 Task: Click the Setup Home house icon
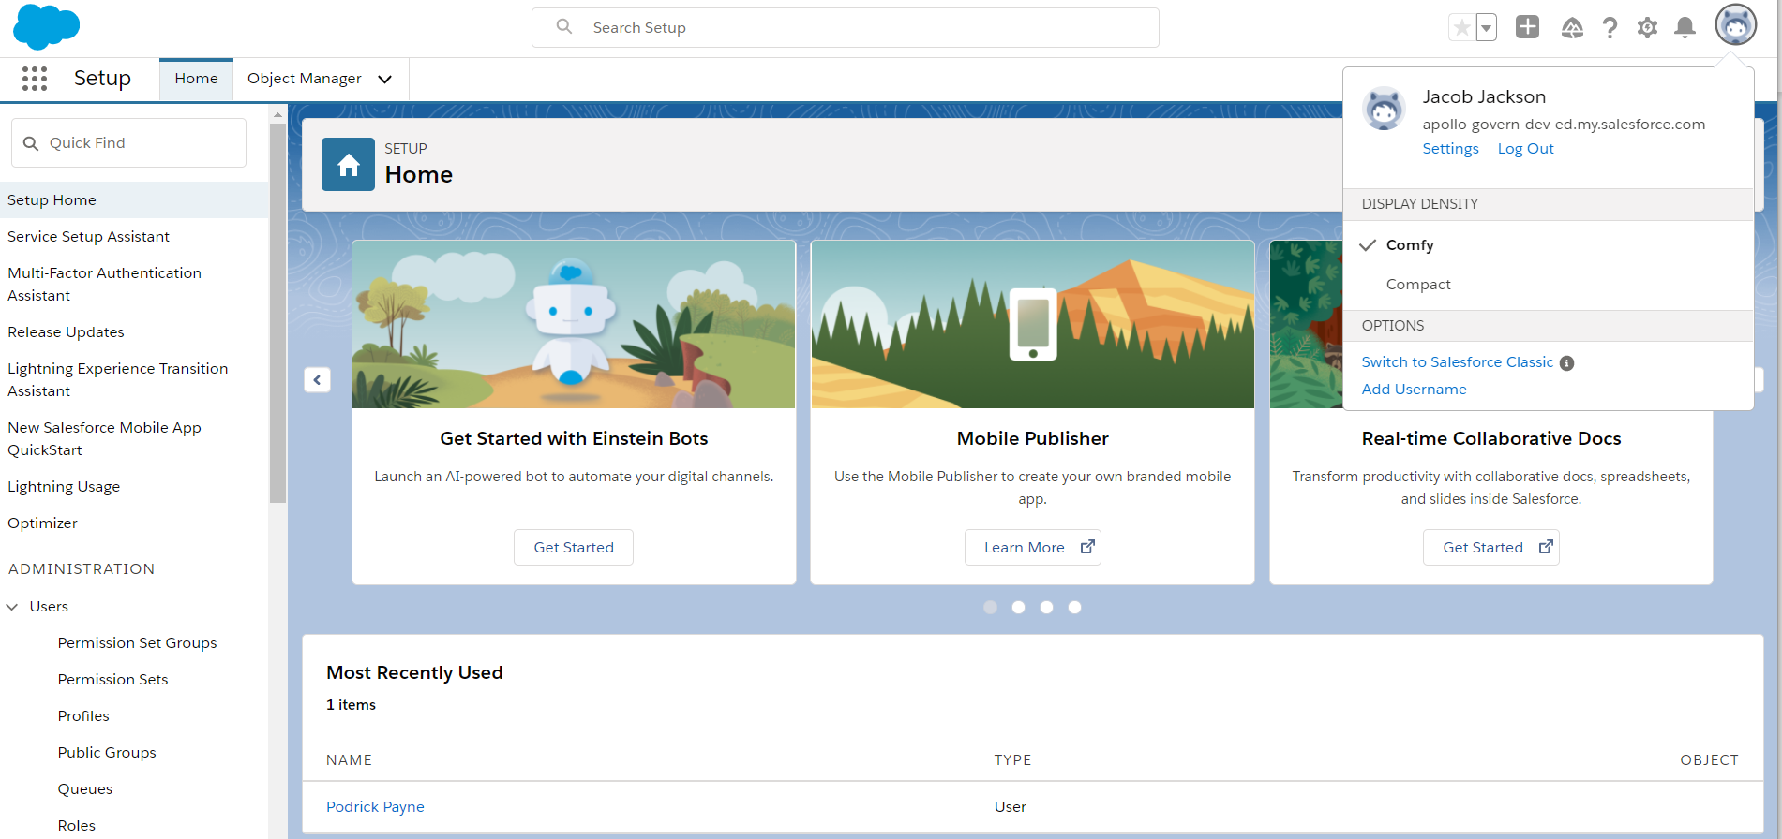pos(348,164)
